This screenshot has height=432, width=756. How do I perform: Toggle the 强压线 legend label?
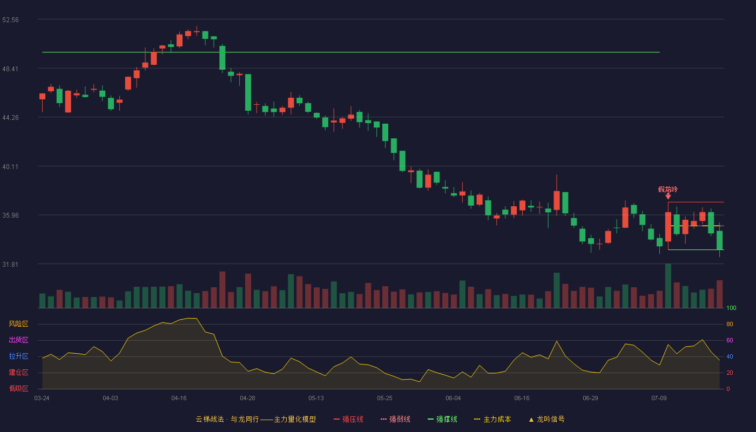pyautogui.click(x=353, y=419)
